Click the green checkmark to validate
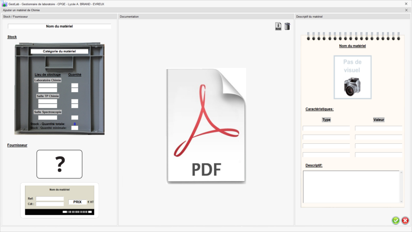 396,220
